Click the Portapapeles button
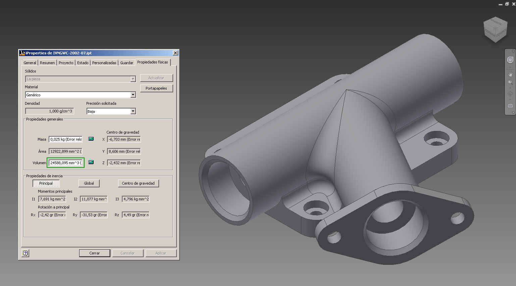The height and width of the screenshot is (286, 516). 156,88
